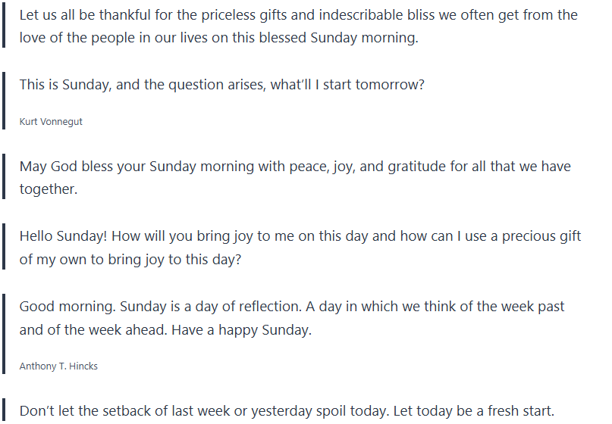
Task: Click the word "together." ending the blessing quote
Action: pos(49,189)
